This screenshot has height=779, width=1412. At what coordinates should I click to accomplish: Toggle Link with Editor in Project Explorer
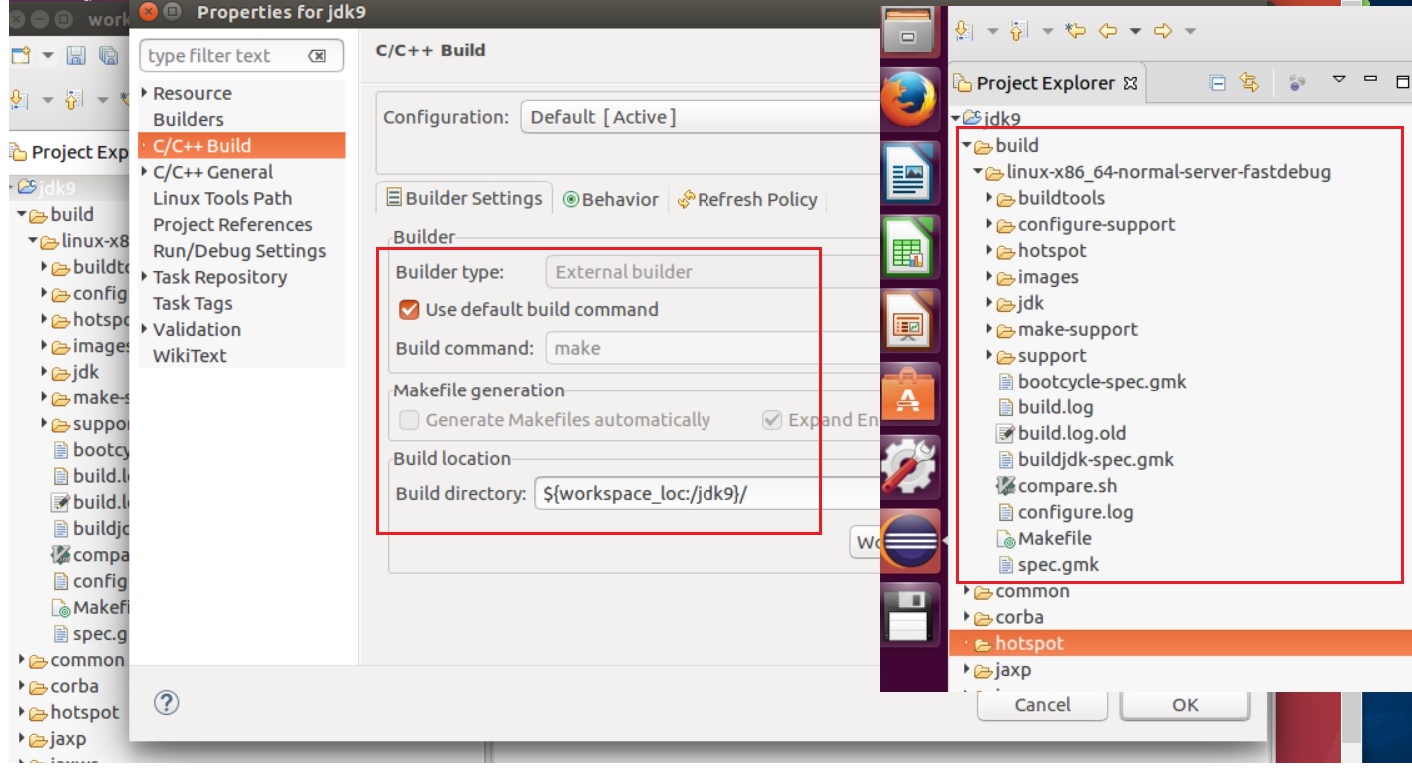point(1249,83)
